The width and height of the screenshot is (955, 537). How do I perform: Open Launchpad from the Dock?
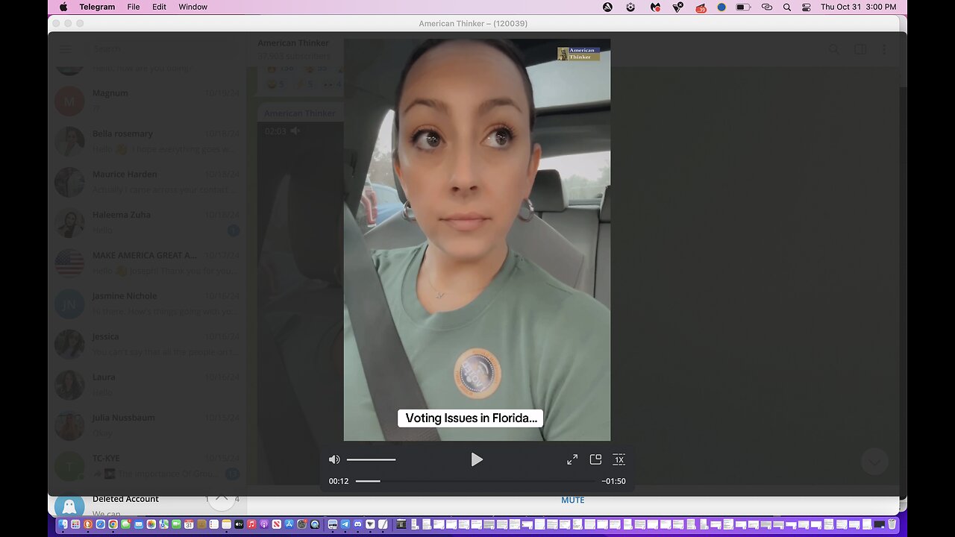tap(75, 524)
